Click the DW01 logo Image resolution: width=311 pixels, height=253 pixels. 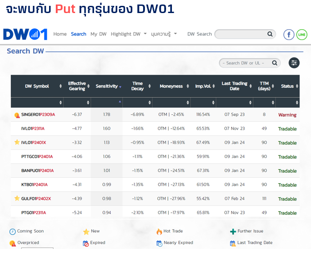click(25, 34)
